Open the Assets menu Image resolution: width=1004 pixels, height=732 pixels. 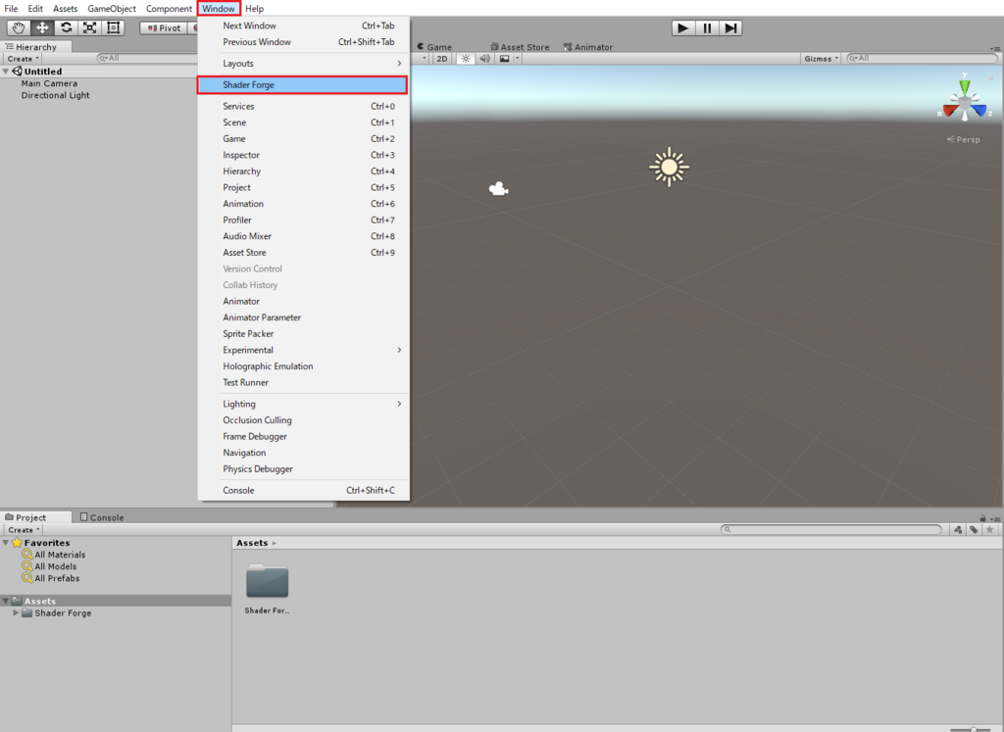[66, 8]
